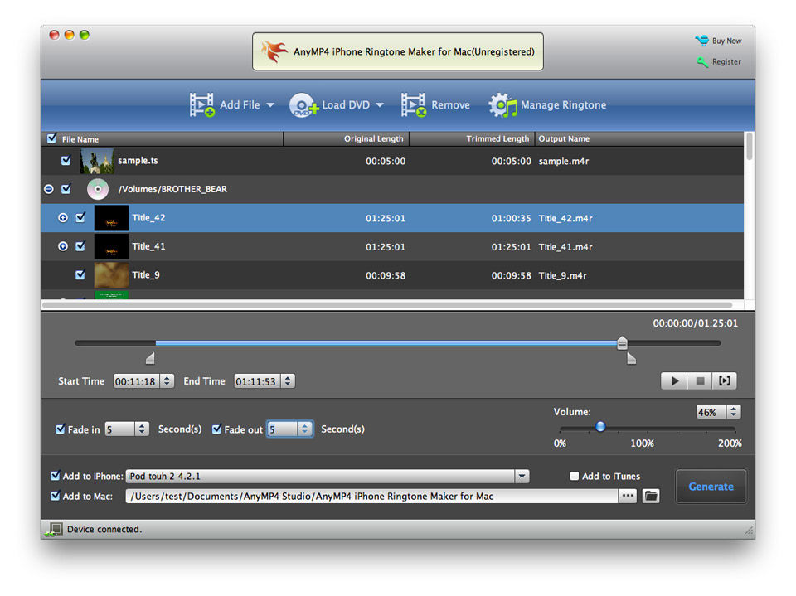Click the end trim marker
This screenshot has width=796, height=596.
tap(632, 358)
